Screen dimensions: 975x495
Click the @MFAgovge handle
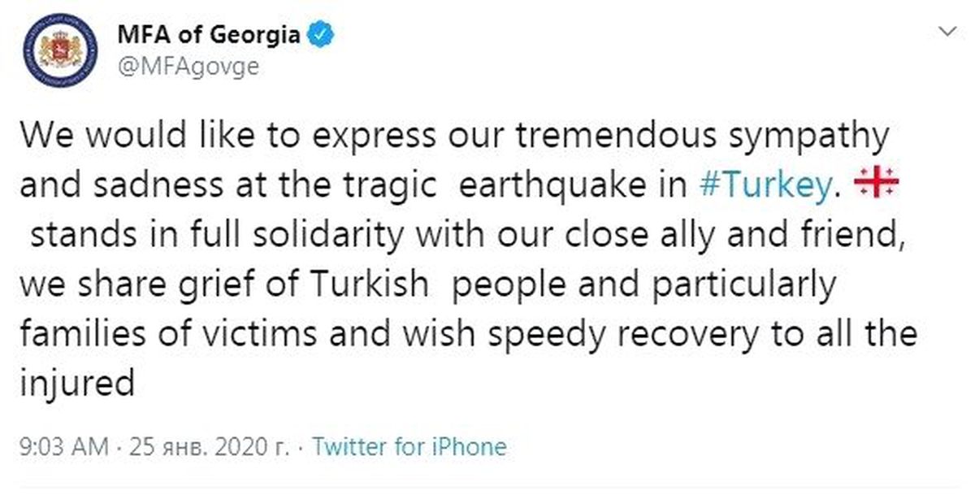[x=189, y=67]
